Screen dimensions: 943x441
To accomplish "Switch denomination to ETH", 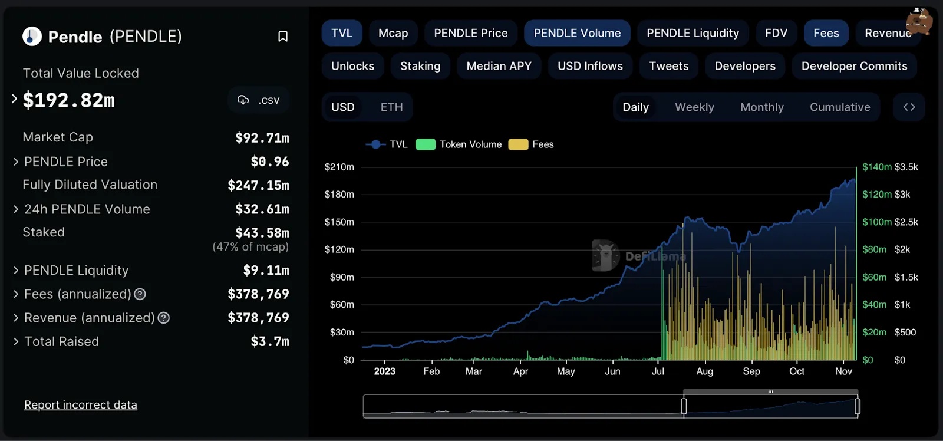I will [391, 107].
